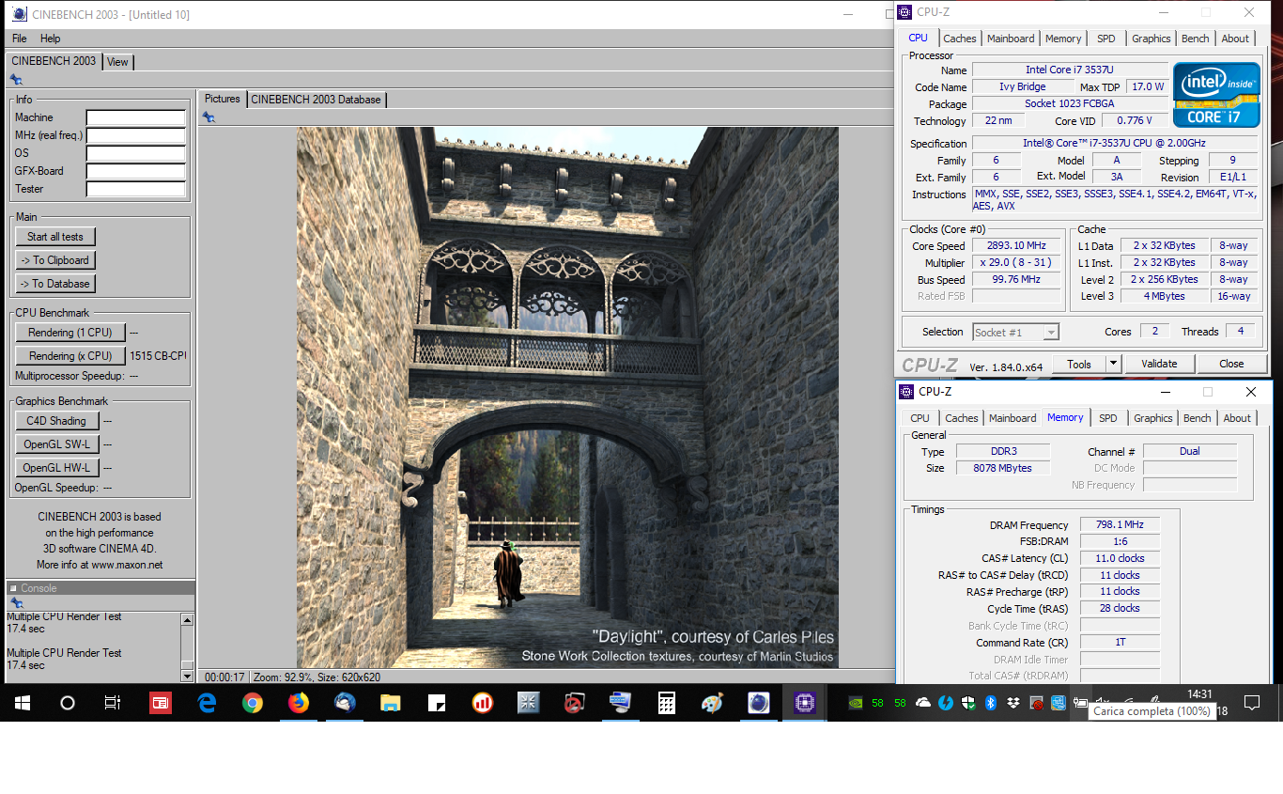Click the DRAM Frequency value 798.1 MHz
1283x794 pixels.
(1120, 525)
